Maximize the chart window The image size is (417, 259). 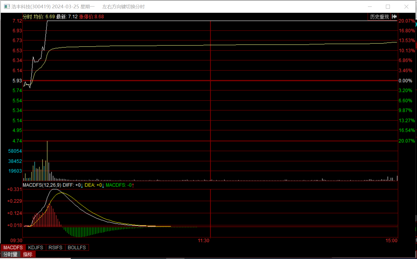[x=388, y=7]
